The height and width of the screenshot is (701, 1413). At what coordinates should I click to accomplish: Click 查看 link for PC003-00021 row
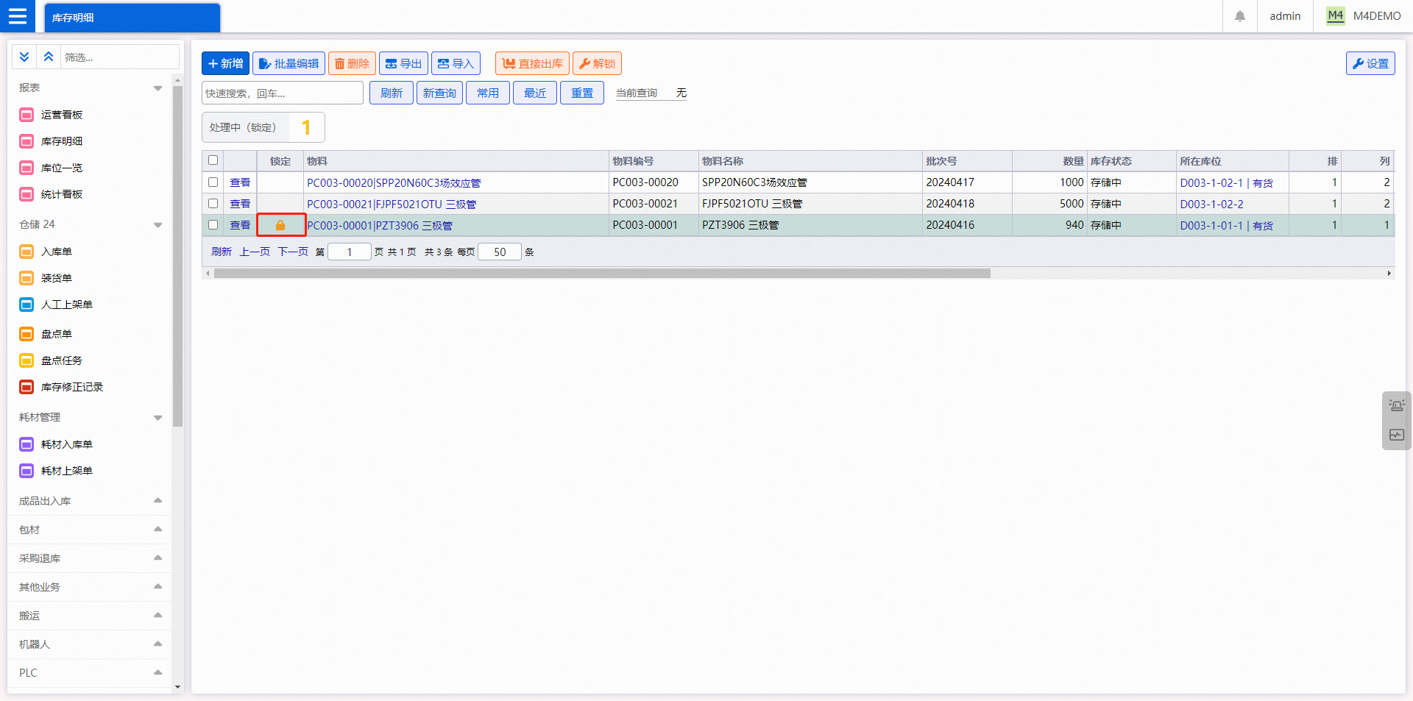pyautogui.click(x=240, y=204)
